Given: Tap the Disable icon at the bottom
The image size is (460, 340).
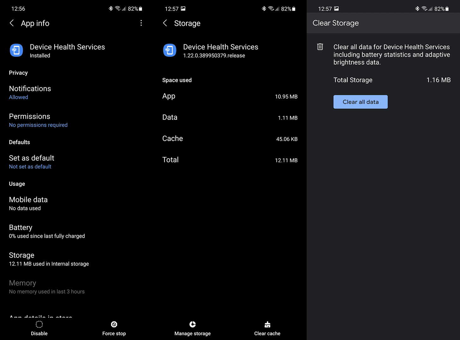Looking at the screenshot, I should [x=39, y=324].
